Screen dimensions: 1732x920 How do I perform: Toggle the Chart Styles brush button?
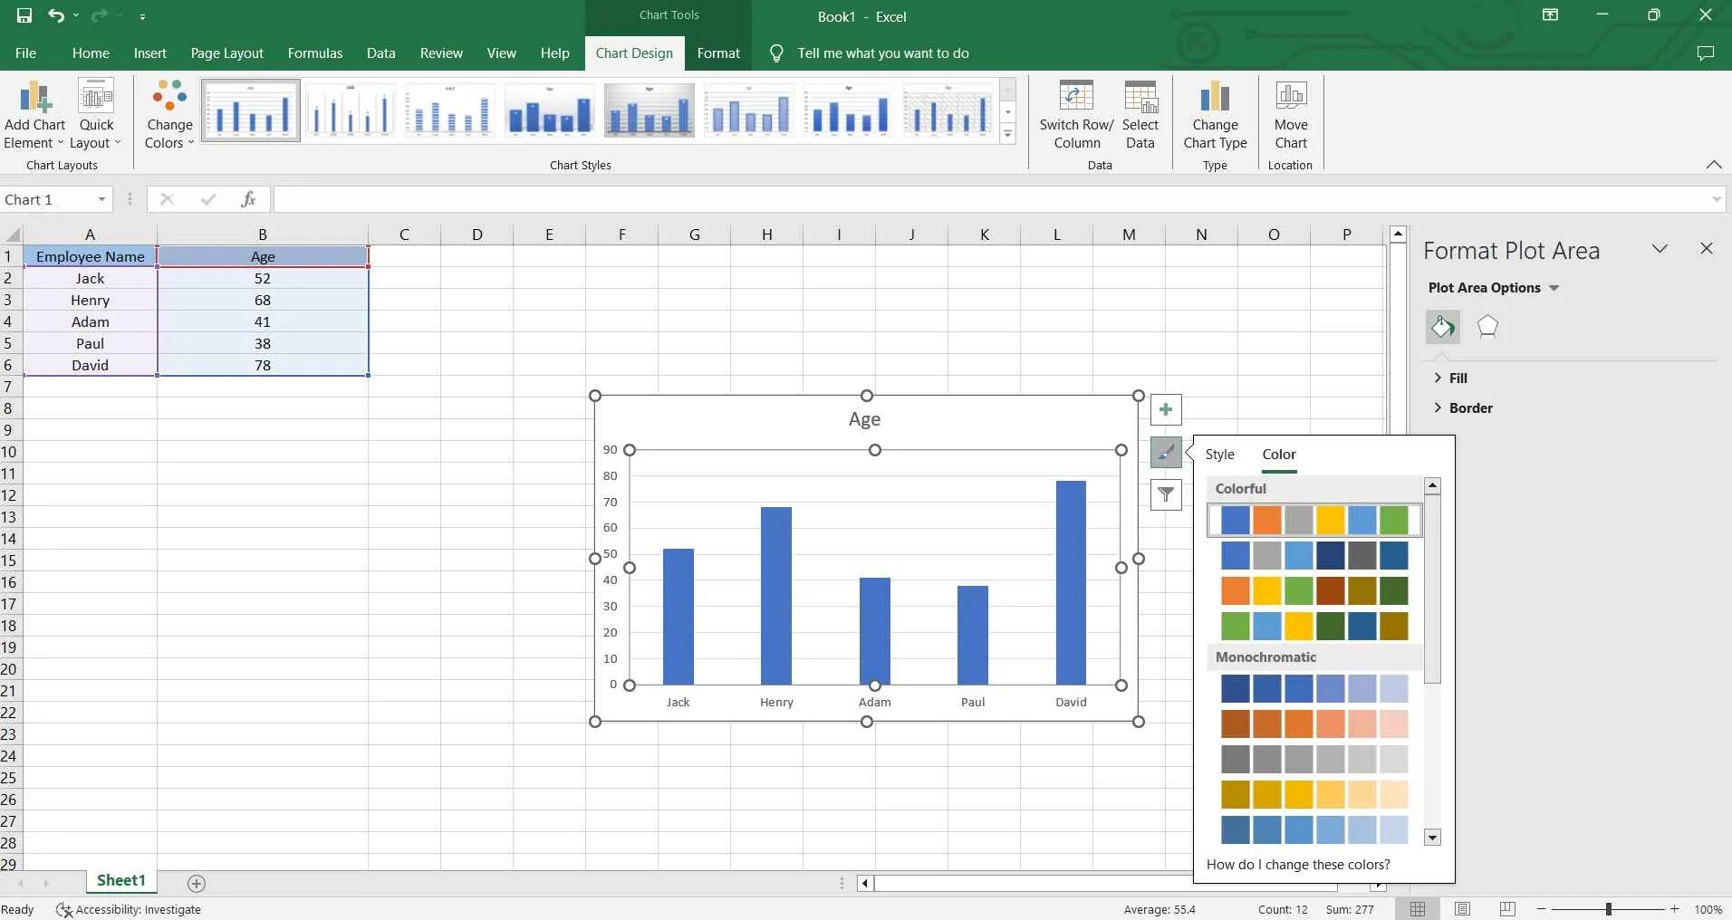1166,452
